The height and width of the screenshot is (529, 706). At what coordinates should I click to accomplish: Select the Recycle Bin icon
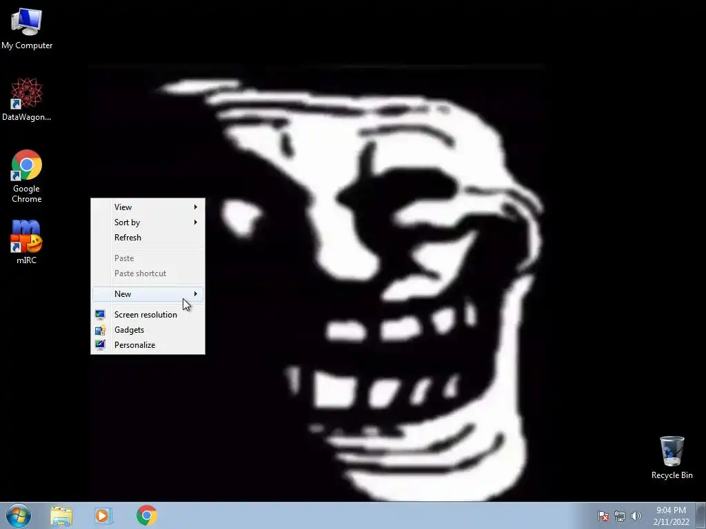pos(672,457)
